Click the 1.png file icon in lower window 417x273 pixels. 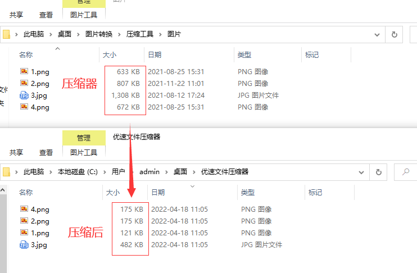click(x=24, y=233)
